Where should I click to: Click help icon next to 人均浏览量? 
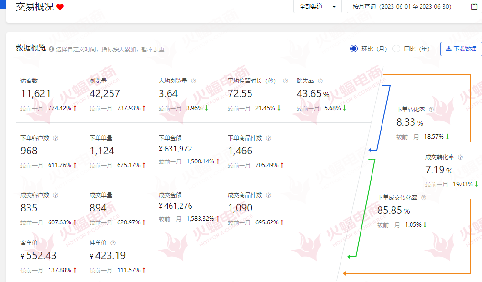tap(194, 81)
